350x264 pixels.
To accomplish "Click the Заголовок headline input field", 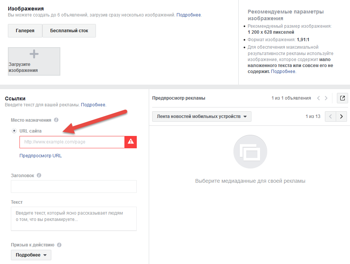I will 74,186.
